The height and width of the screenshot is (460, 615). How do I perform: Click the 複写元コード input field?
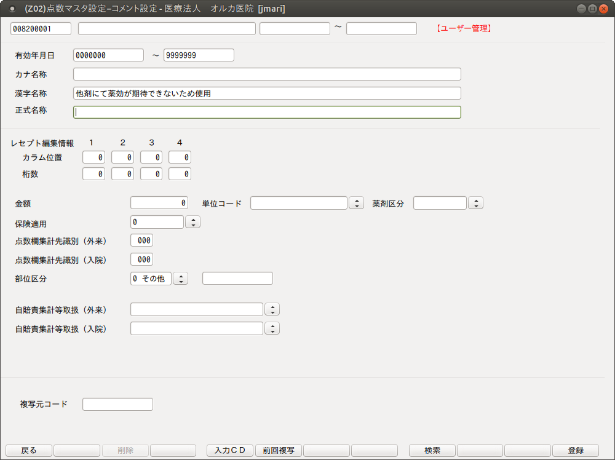tap(117, 404)
